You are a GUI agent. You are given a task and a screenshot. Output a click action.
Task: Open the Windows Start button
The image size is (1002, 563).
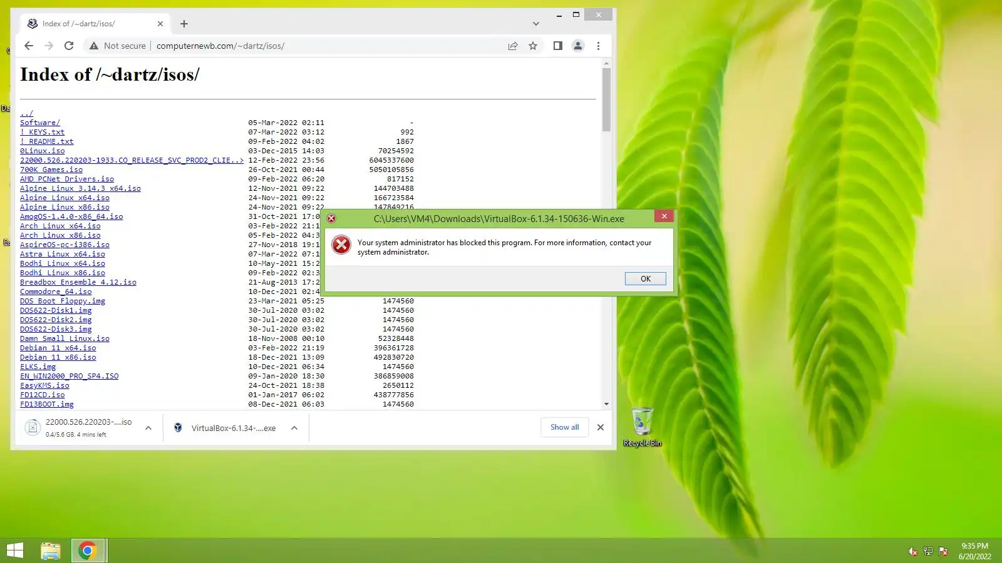point(14,550)
